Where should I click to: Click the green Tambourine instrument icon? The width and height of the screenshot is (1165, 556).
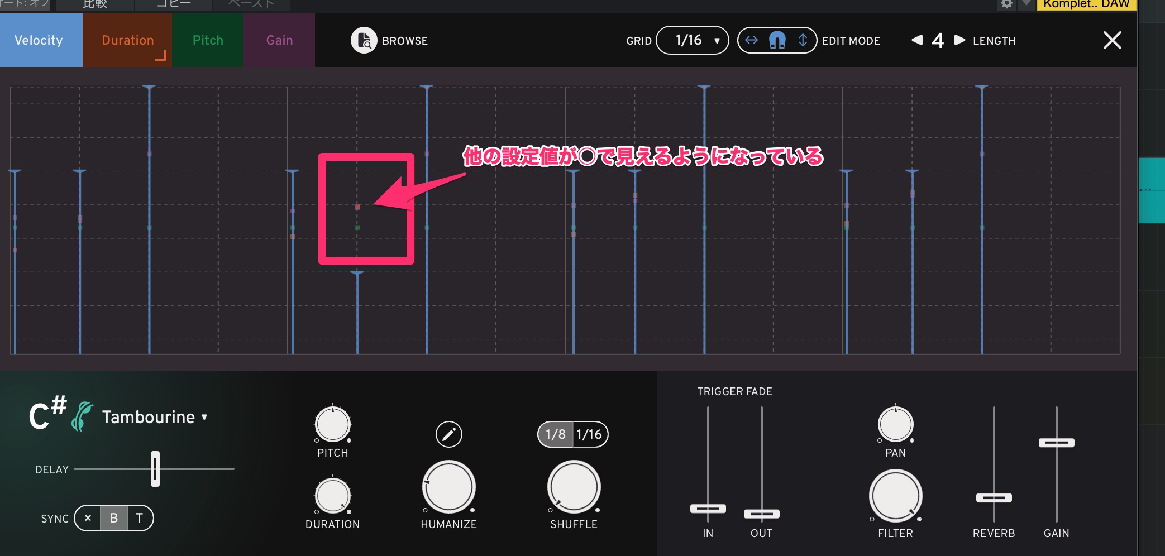click(82, 416)
